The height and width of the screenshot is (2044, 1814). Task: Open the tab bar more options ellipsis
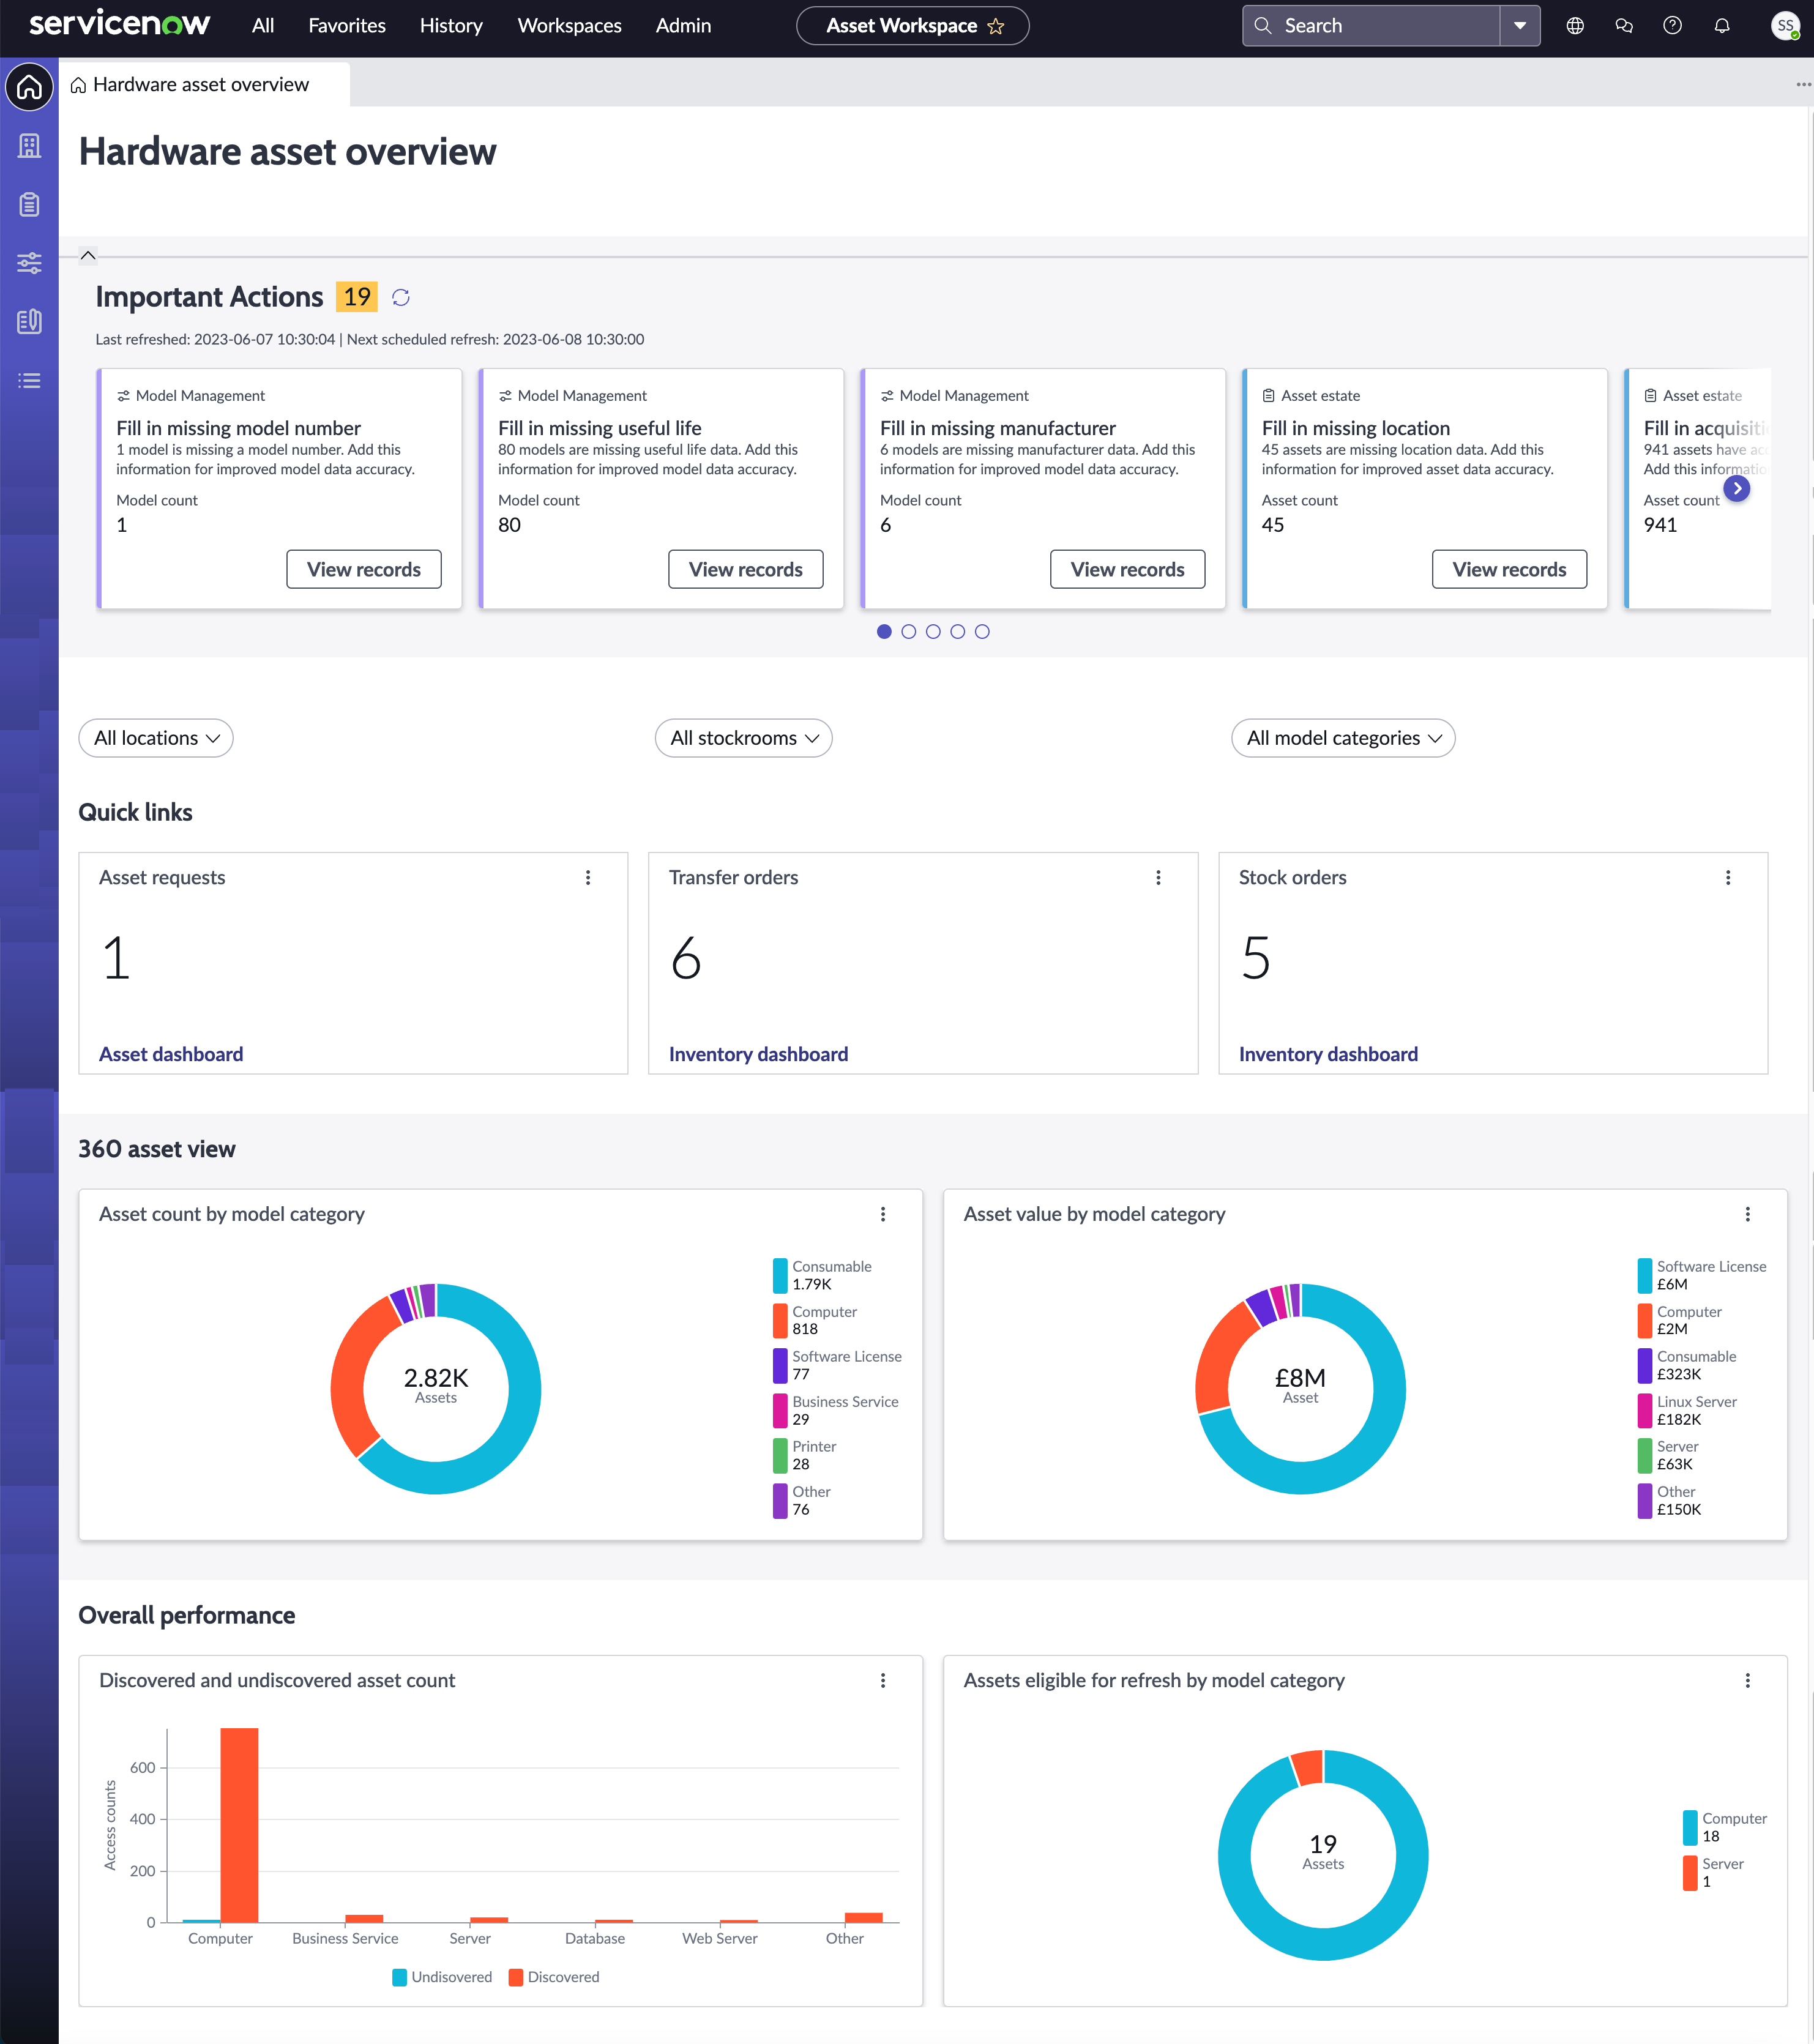[1803, 84]
